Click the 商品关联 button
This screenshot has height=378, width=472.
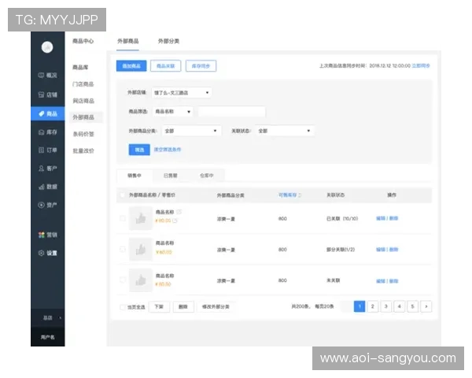tap(165, 65)
